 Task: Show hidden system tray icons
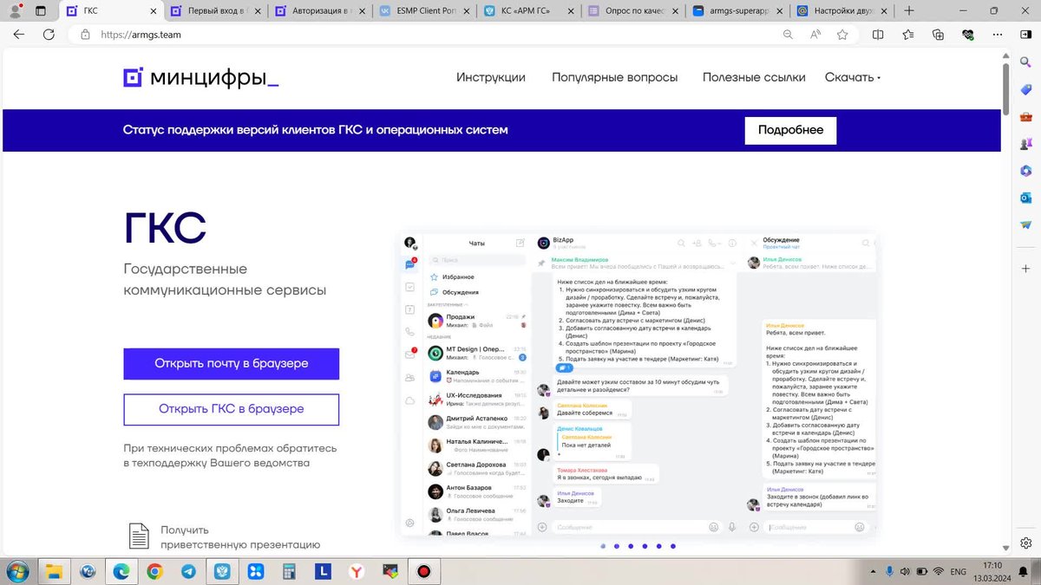(x=874, y=571)
